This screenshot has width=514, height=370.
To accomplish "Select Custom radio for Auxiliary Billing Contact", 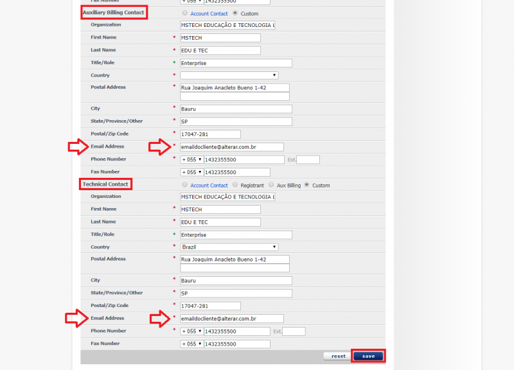I will pos(235,13).
